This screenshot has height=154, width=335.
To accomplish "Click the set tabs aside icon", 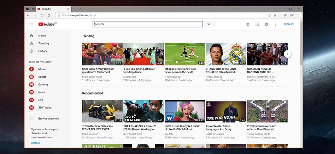I will tap(33, 9).
